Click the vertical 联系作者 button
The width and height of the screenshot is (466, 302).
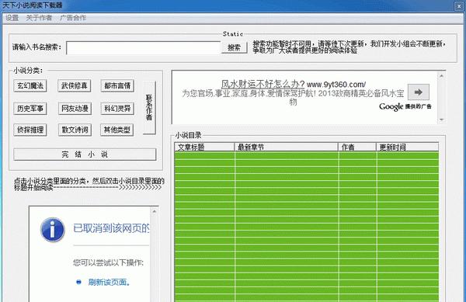(x=149, y=108)
